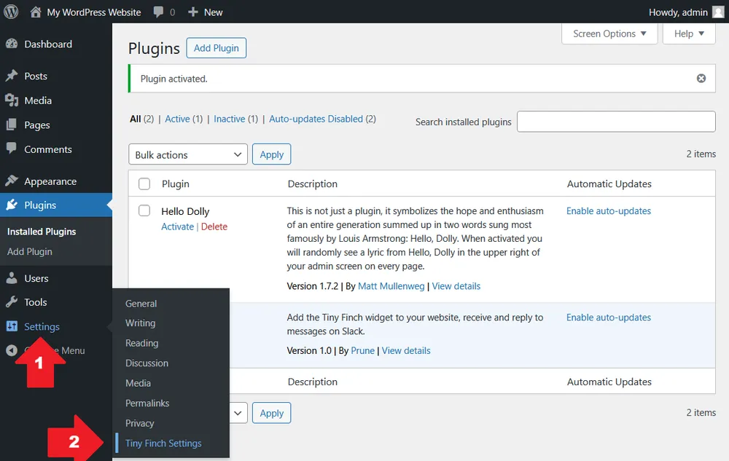Tick the checkbox next to Hello Dolly
729x461 pixels.
click(144, 211)
